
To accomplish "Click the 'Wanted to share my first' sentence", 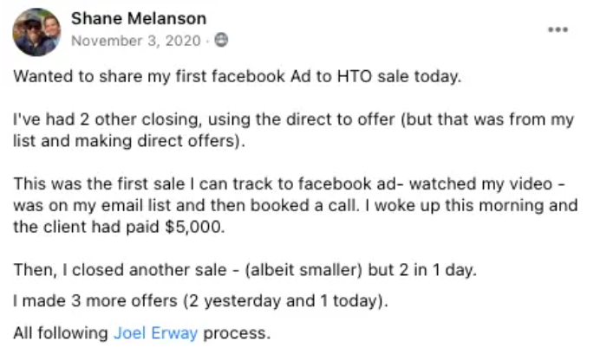I will pyautogui.click(x=238, y=76).
